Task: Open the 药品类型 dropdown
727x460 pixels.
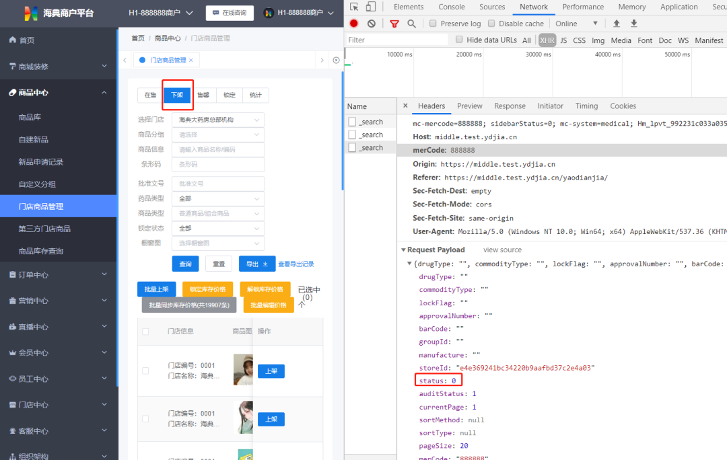Action: click(218, 198)
